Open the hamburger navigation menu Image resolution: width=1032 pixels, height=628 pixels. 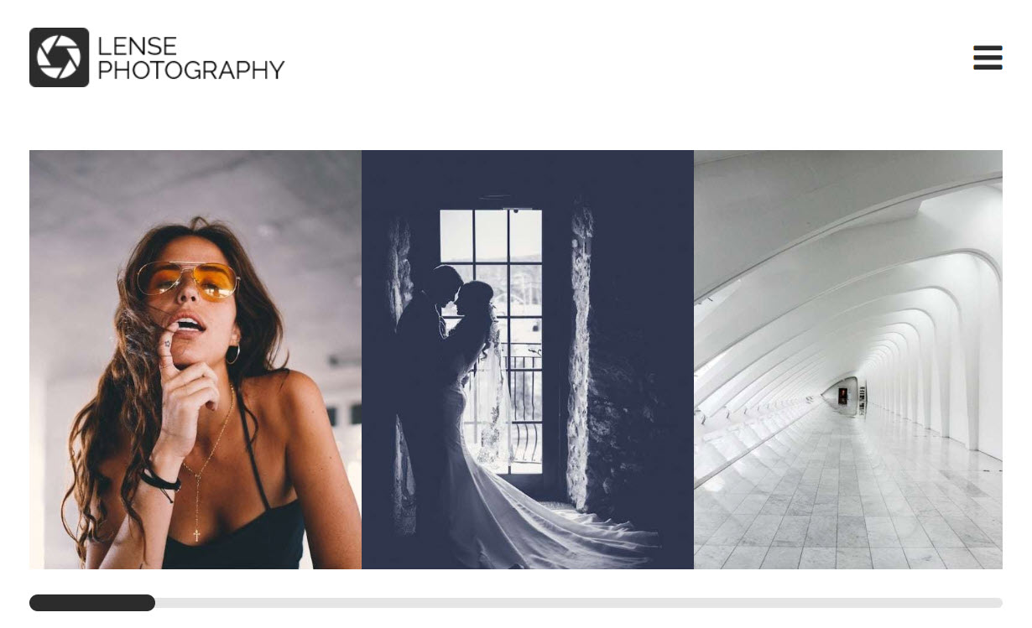tap(988, 57)
